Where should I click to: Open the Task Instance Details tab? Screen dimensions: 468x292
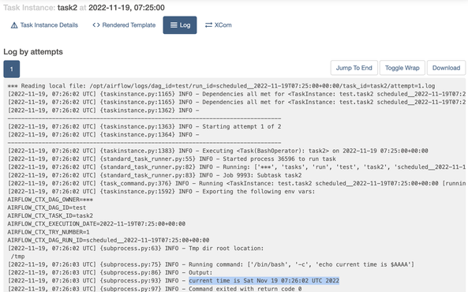pyautogui.click(x=44, y=25)
